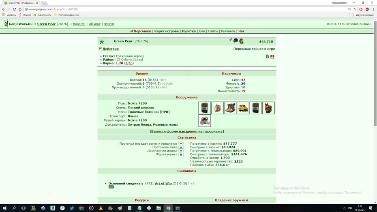Click the Opera extension icon in toolbar

tap(361, 9)
